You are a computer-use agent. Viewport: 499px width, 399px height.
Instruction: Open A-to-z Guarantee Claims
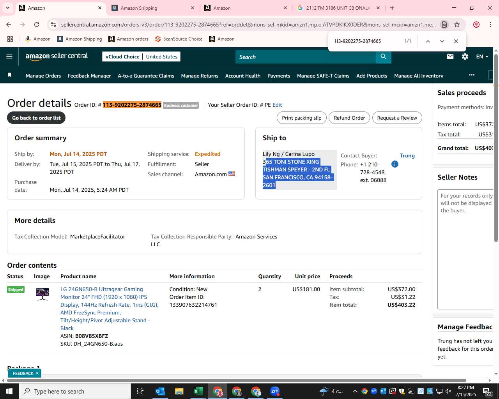pyautogui.click(x=146, y=76)
